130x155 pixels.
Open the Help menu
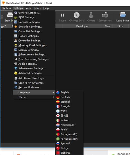pos(46,8)
